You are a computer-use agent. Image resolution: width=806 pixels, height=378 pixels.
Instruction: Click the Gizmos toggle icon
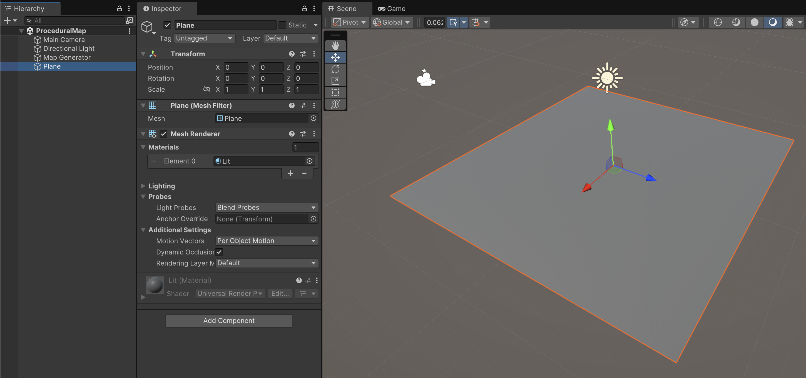(789, 22)
